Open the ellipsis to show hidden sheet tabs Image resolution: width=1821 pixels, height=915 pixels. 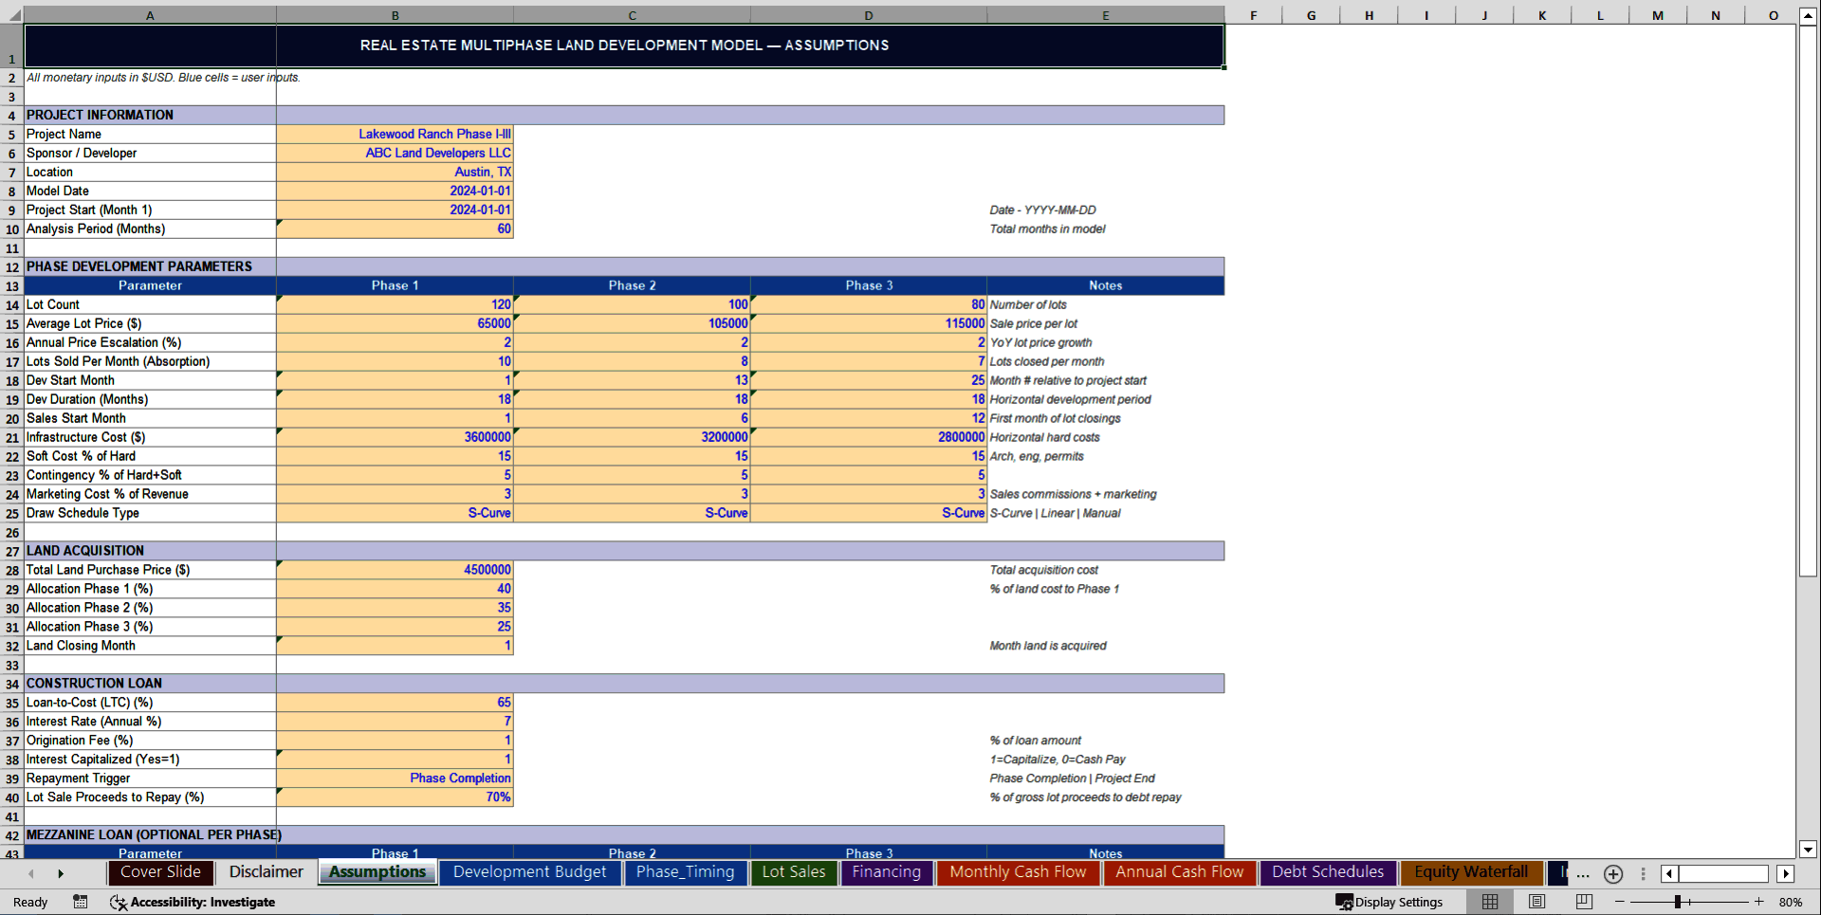tap(1582, 874)
